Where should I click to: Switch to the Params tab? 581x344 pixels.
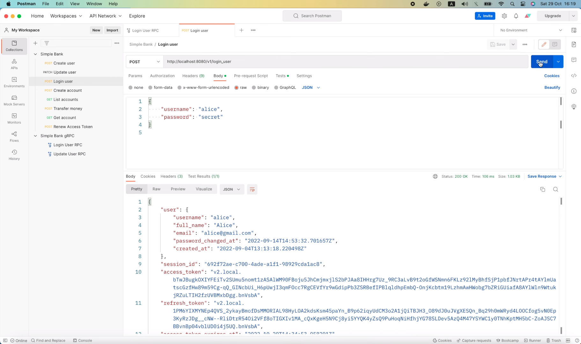pyautogui.click(x=135, y=76)
